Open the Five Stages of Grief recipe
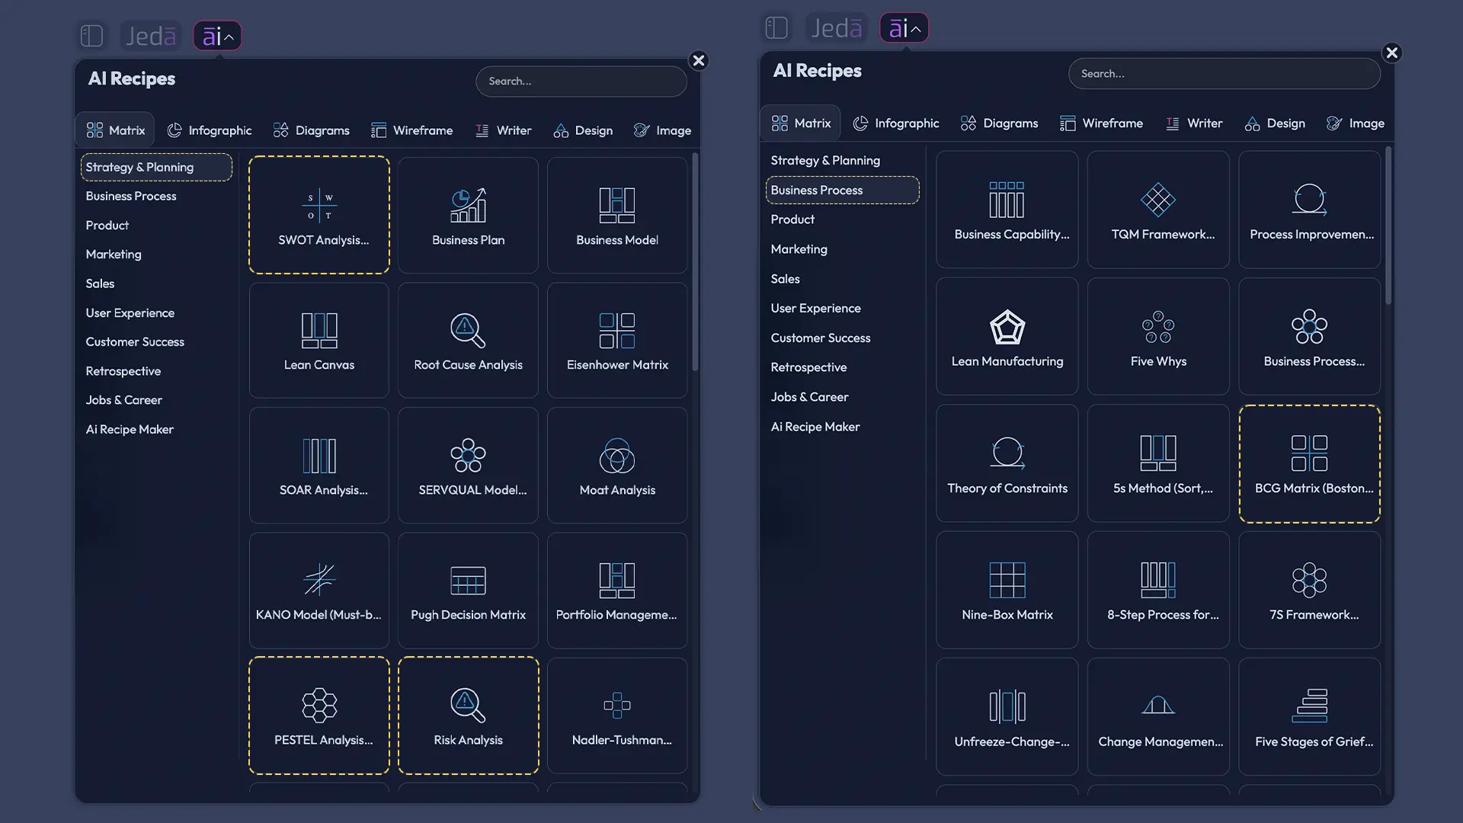Screen dimensions: 1463x823 point(1310,716)
